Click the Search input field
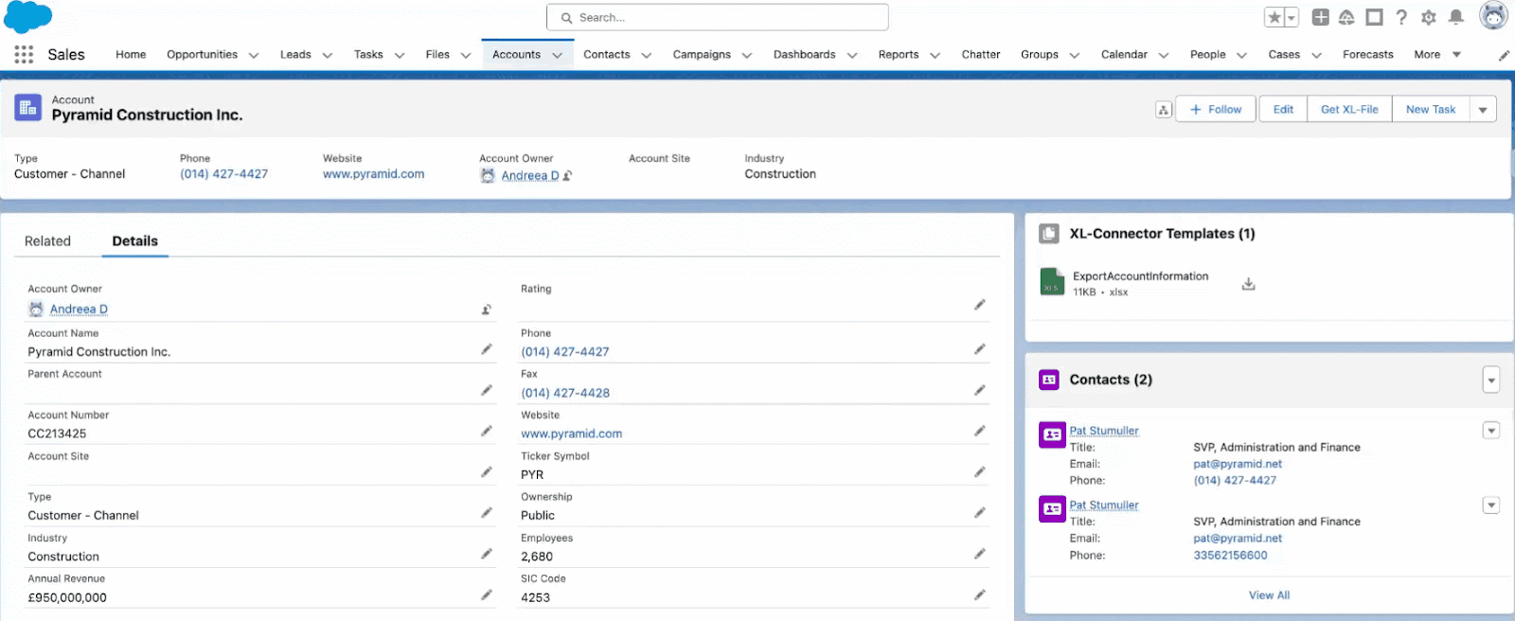Image resolution: width=1515 pixels, height=621 pixels. pyautogui.click(x=718, y=17)
